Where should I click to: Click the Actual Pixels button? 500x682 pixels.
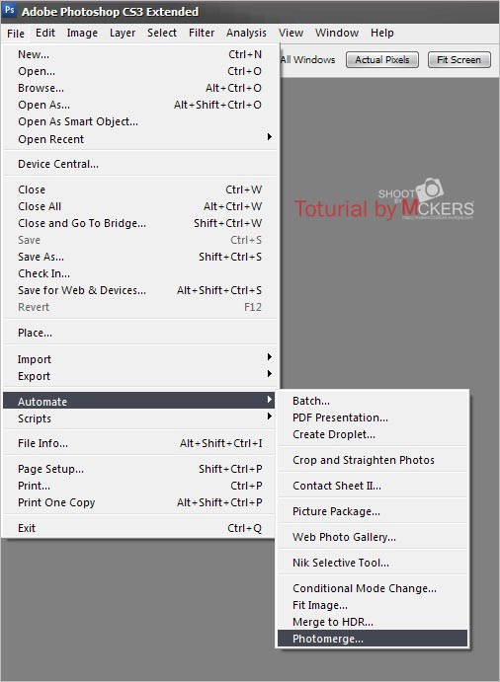382,60
